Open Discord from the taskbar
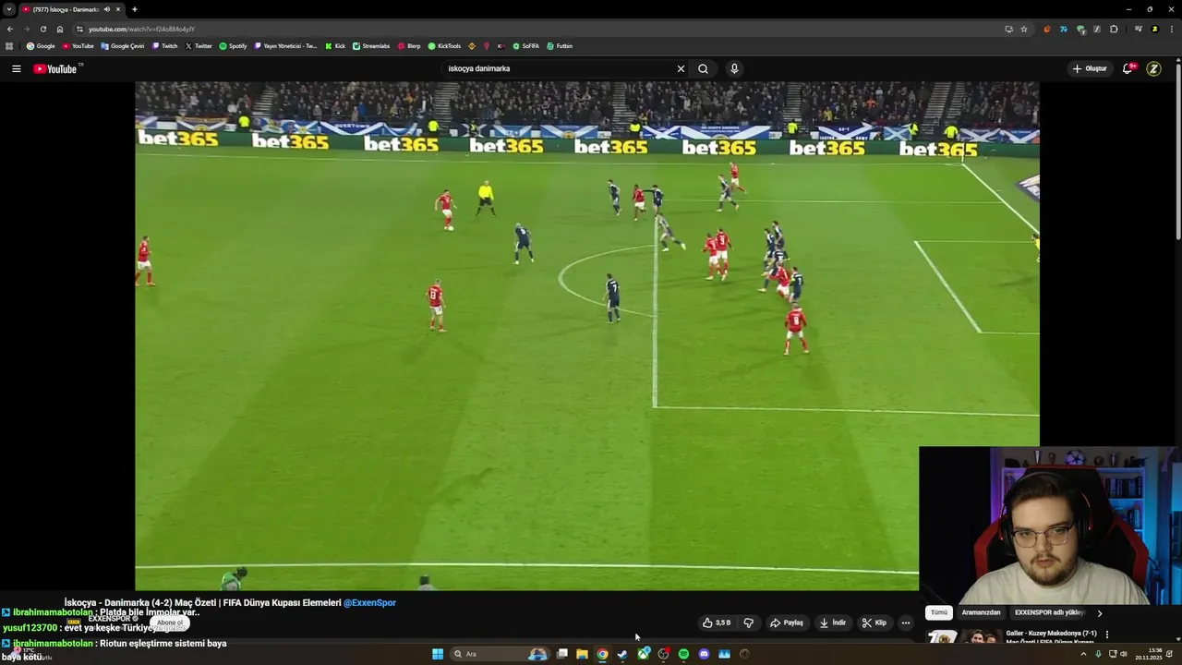 704,654
